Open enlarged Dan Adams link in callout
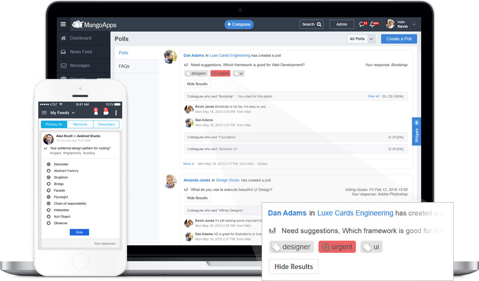The width and height of the screenshot is (479, 281). pos(287,213)
